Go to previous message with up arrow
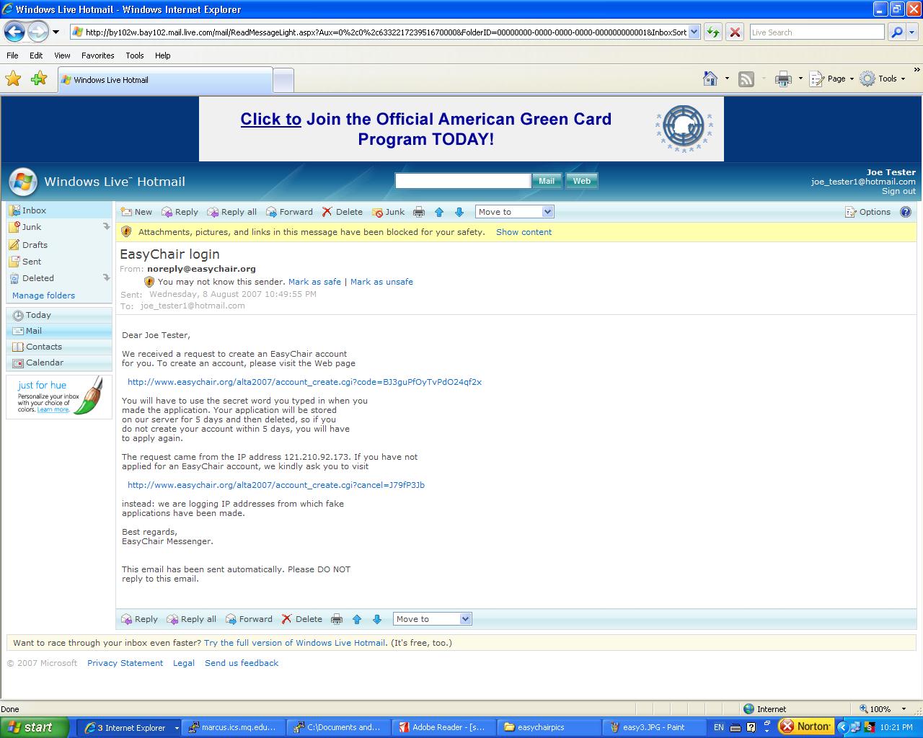Viewport: 923px width, 738px height. 439,212
